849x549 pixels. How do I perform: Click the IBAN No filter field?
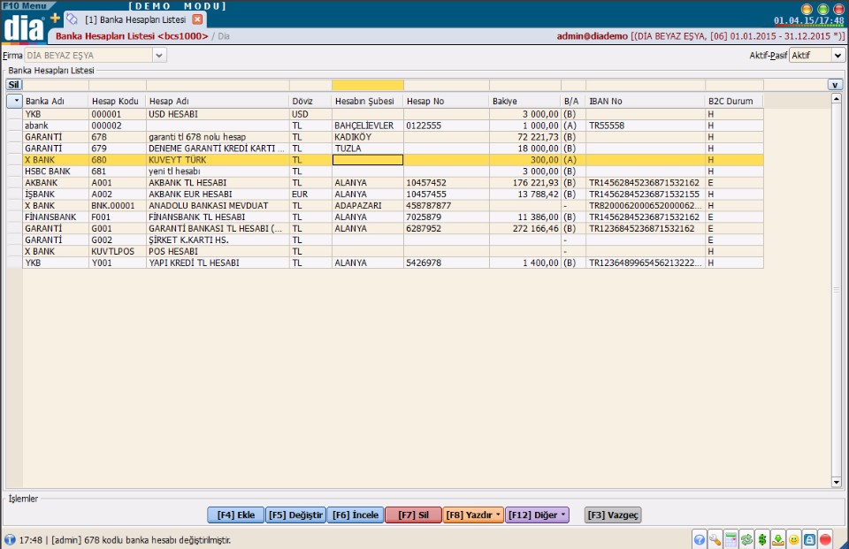coord(646,85)
